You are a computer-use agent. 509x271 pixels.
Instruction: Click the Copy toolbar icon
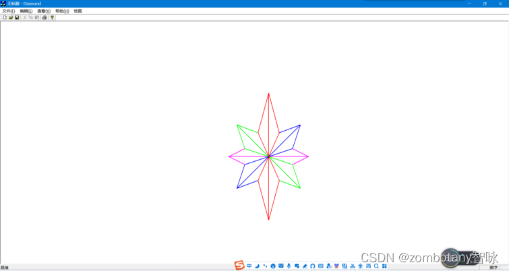pyautogui.click(x=31, y=18)
